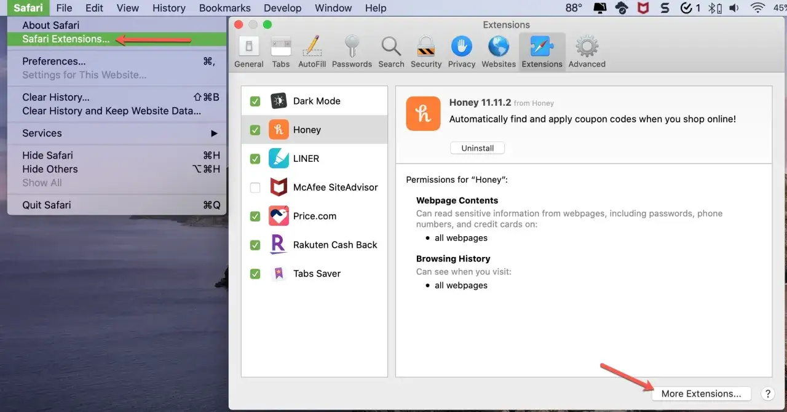Click the Browsing History heading

coord(453,259)
